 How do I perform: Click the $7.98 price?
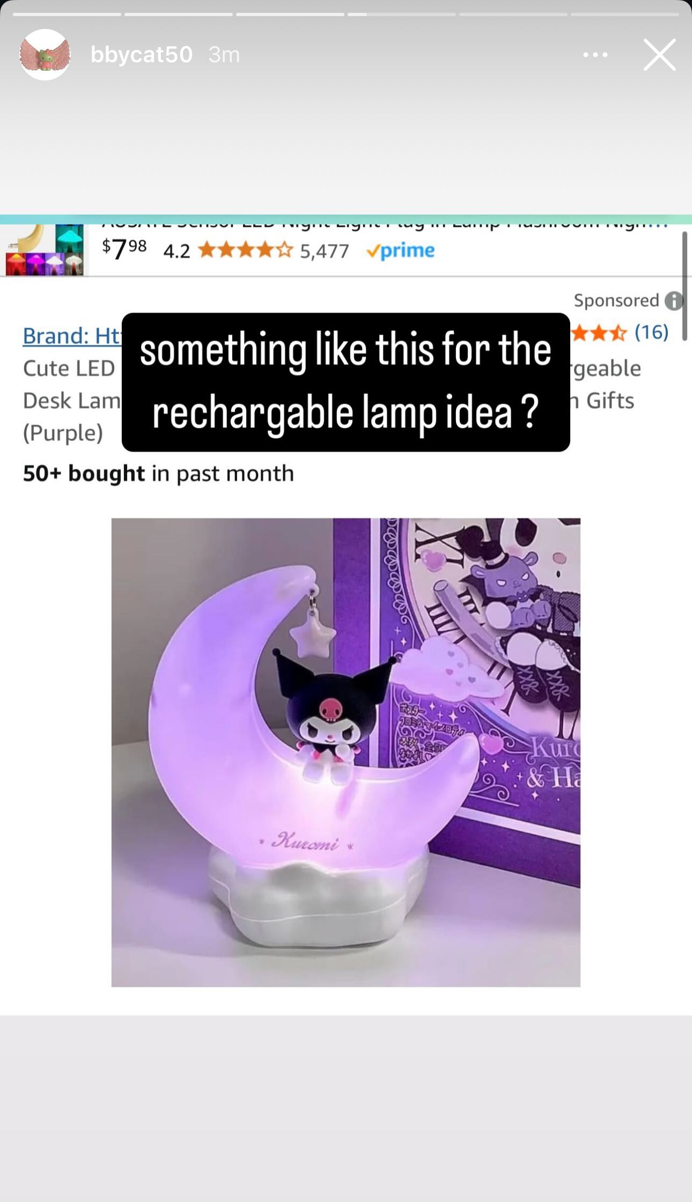click(x=124, y=249)
